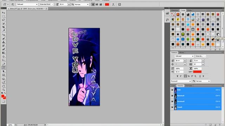Align text left in options bar
This screenshot has width=225, height=126.
93,5
